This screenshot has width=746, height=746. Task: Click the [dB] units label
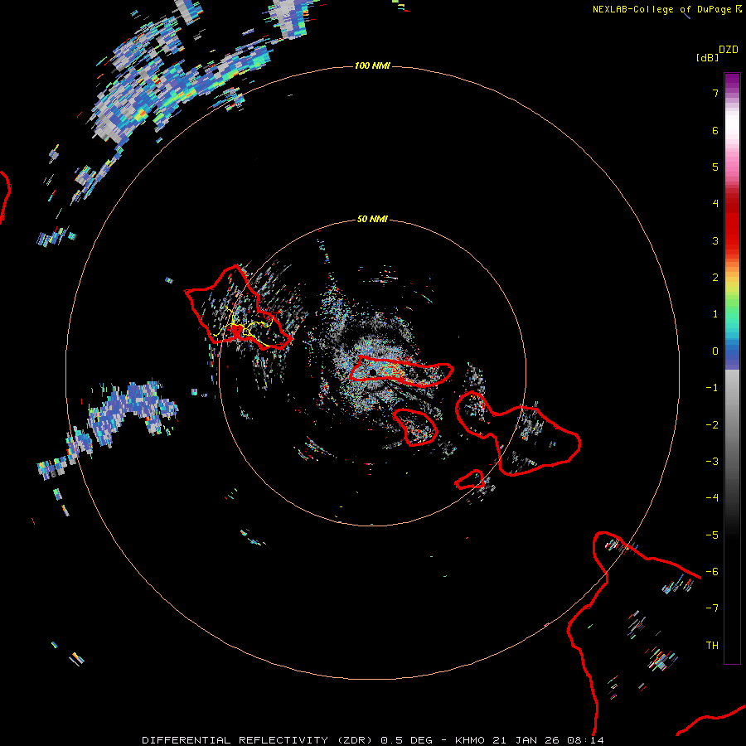click(x=707, y=57)
